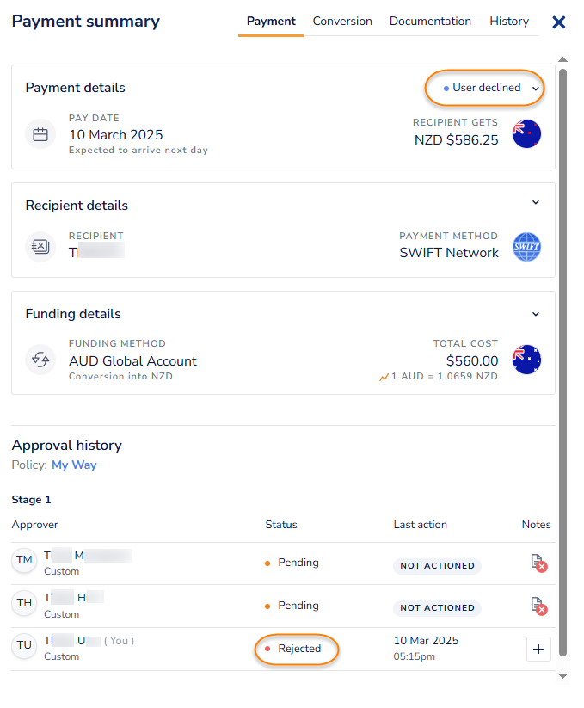Add a note with the plus button
584x708 pixels.
coord(538,649)
